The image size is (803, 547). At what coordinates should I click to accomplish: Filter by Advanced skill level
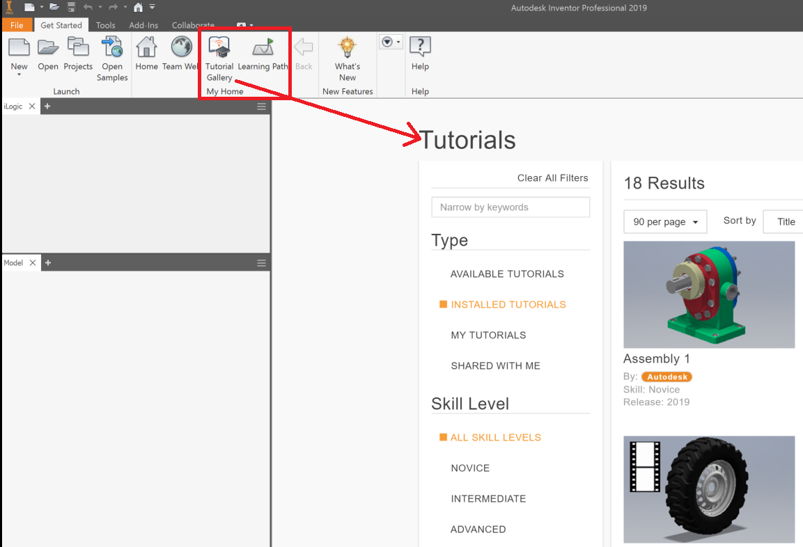tap(478, 530)
